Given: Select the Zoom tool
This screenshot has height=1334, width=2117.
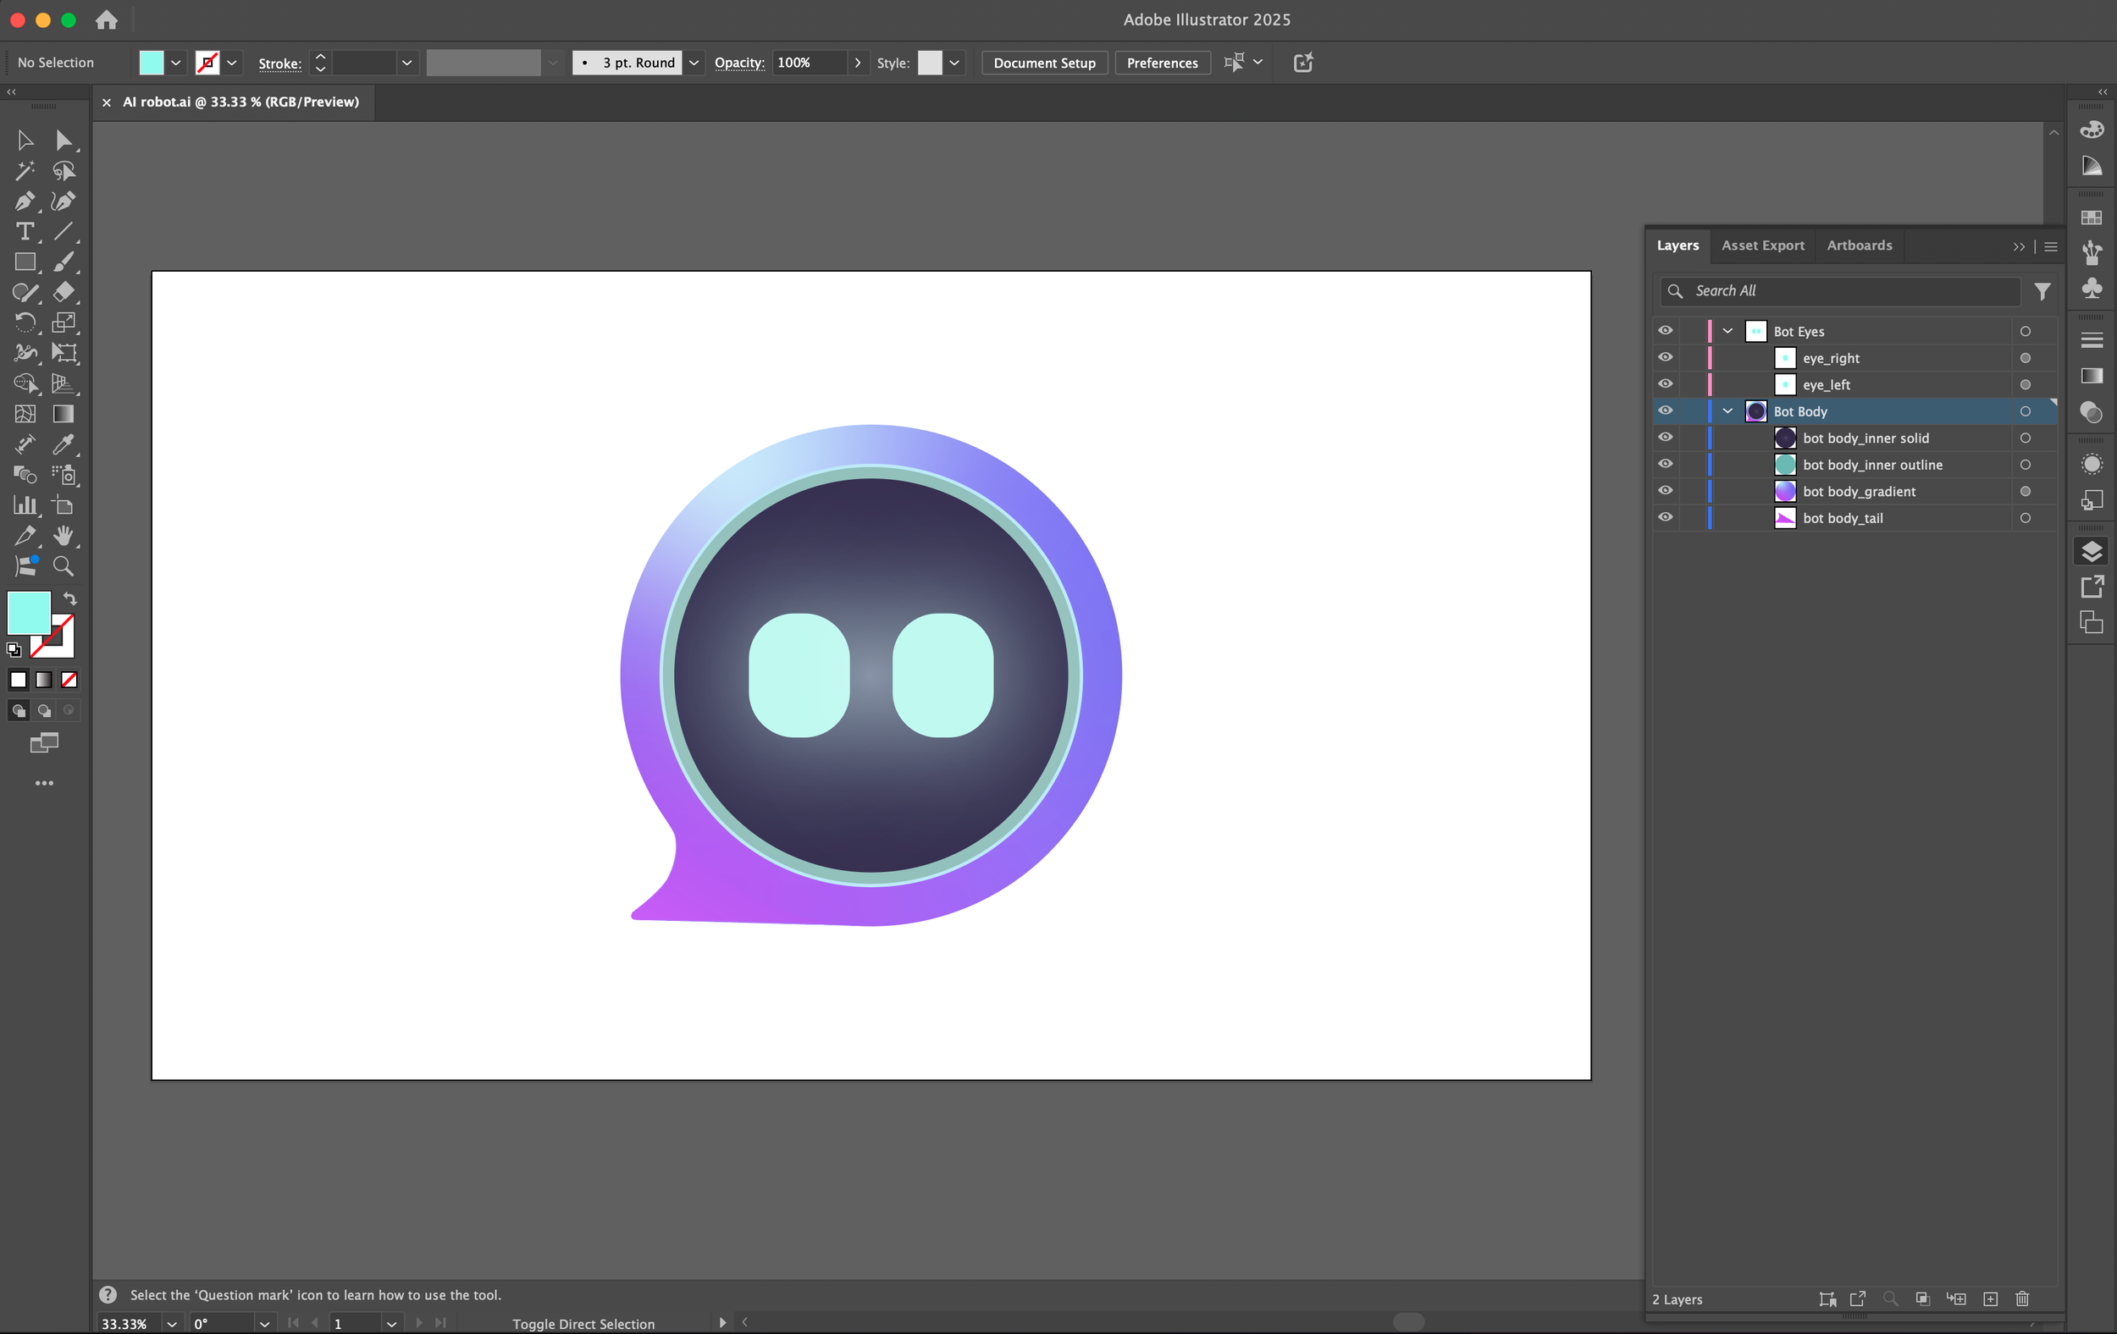Looking at the screenshot, I should tap(64, 566).
